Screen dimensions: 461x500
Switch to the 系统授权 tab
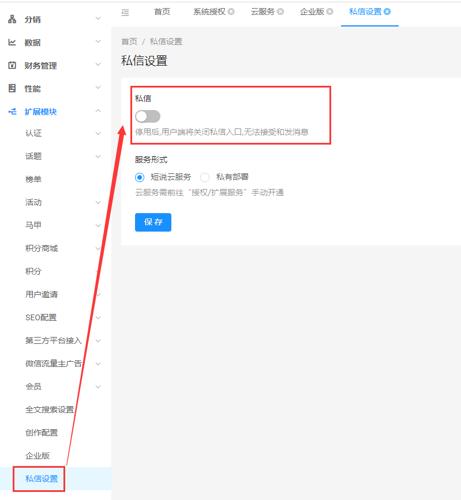[209, 12]
